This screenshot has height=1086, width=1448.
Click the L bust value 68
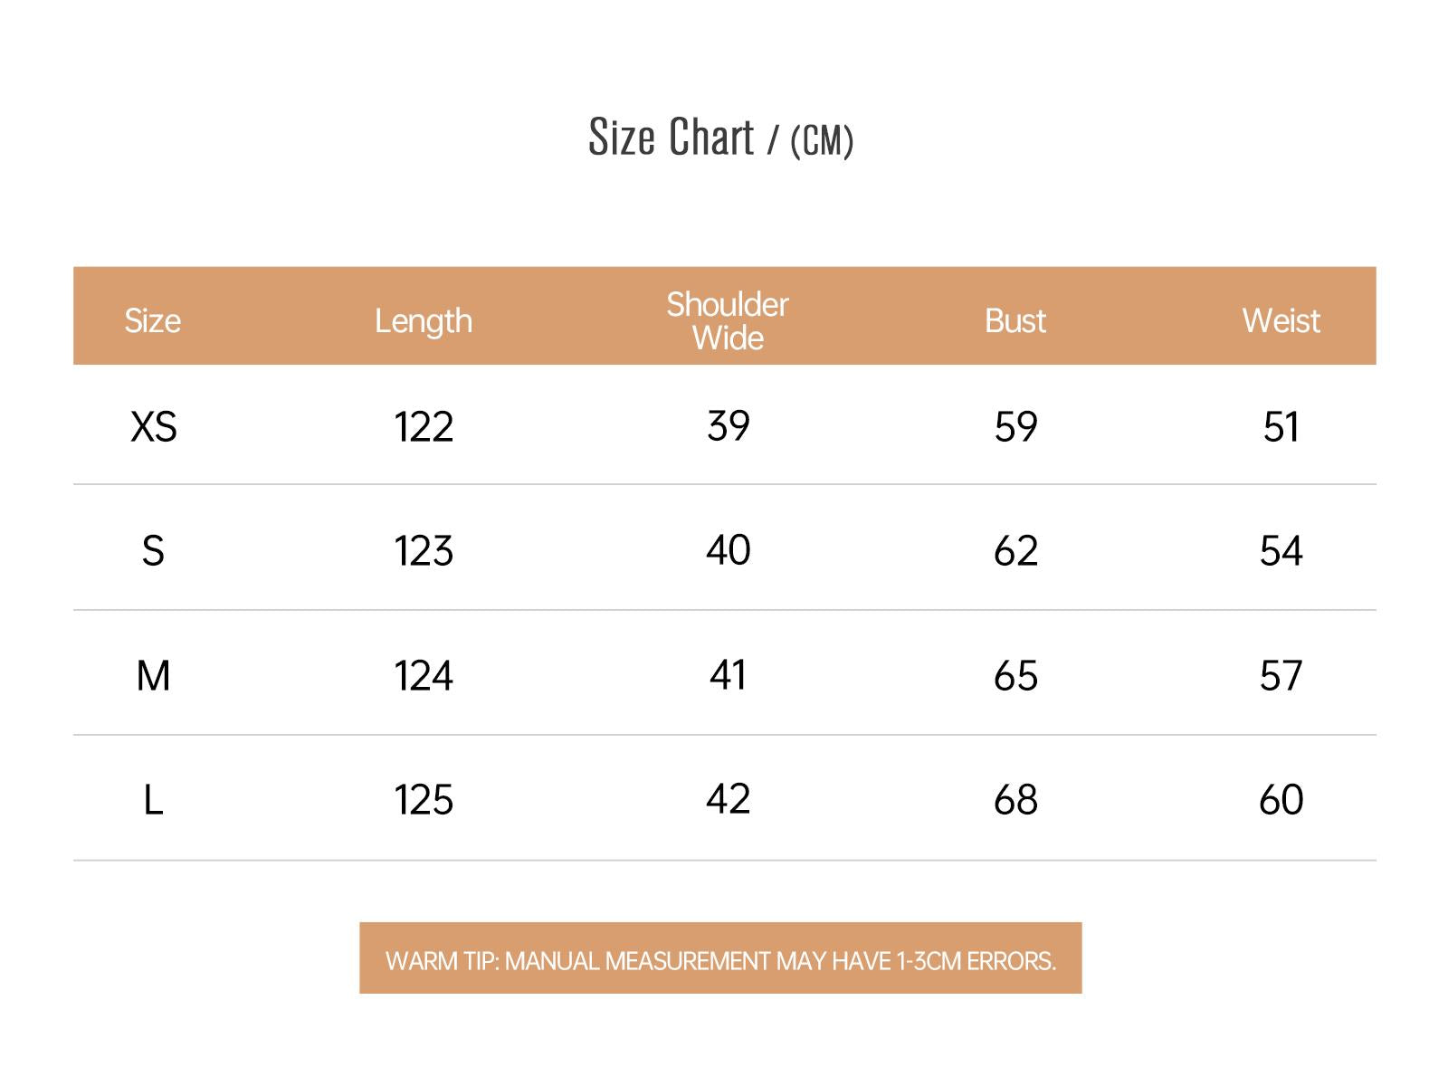(x=1015, y=800)
